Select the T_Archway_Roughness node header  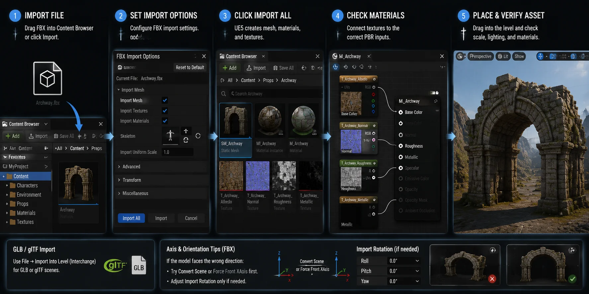359,163
